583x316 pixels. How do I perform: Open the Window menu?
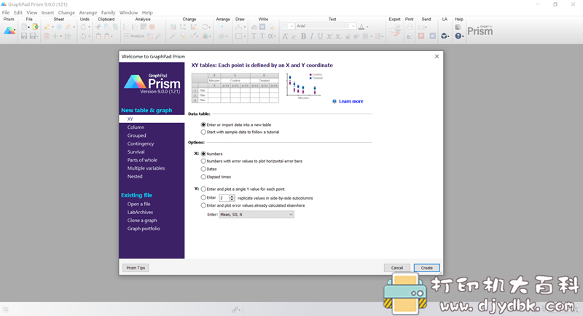(129, 12)
